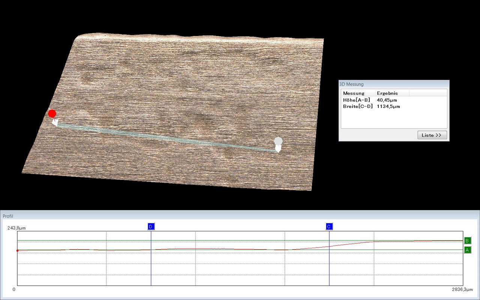Select the Höhe[A-B] measurement row

coord(356,100)
